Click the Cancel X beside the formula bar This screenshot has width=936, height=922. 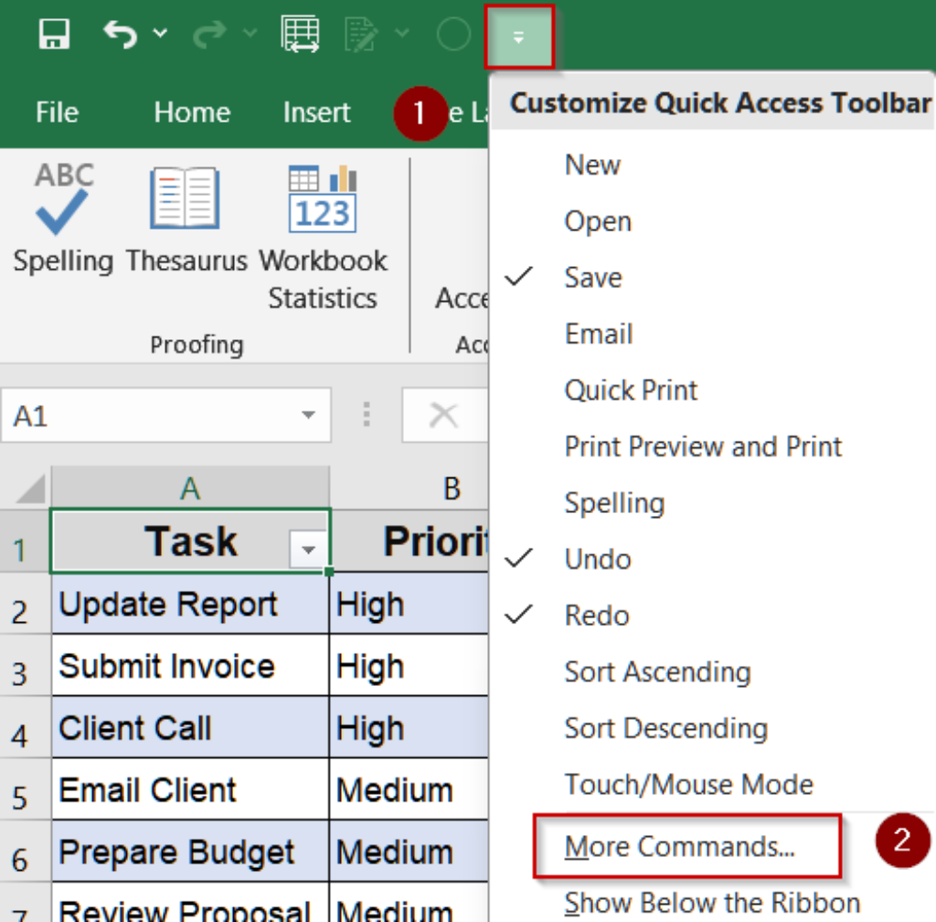(442, 413)
